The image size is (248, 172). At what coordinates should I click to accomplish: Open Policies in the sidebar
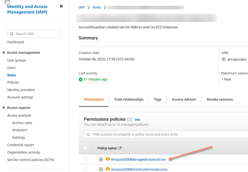[x=13, y=82]
